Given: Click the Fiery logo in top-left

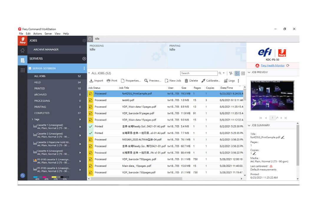Looking at the screenshot, I should pyautogui.click(x=22, y=40).
